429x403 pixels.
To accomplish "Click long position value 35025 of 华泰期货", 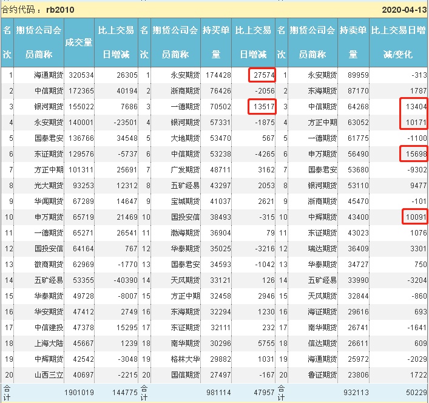I will tap(220, 249).
